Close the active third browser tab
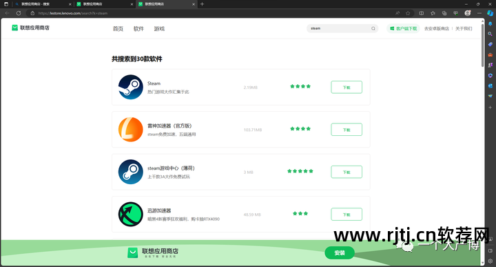Image resolution: width=496 pixels, height=267 pixels. tap(194, 4)
